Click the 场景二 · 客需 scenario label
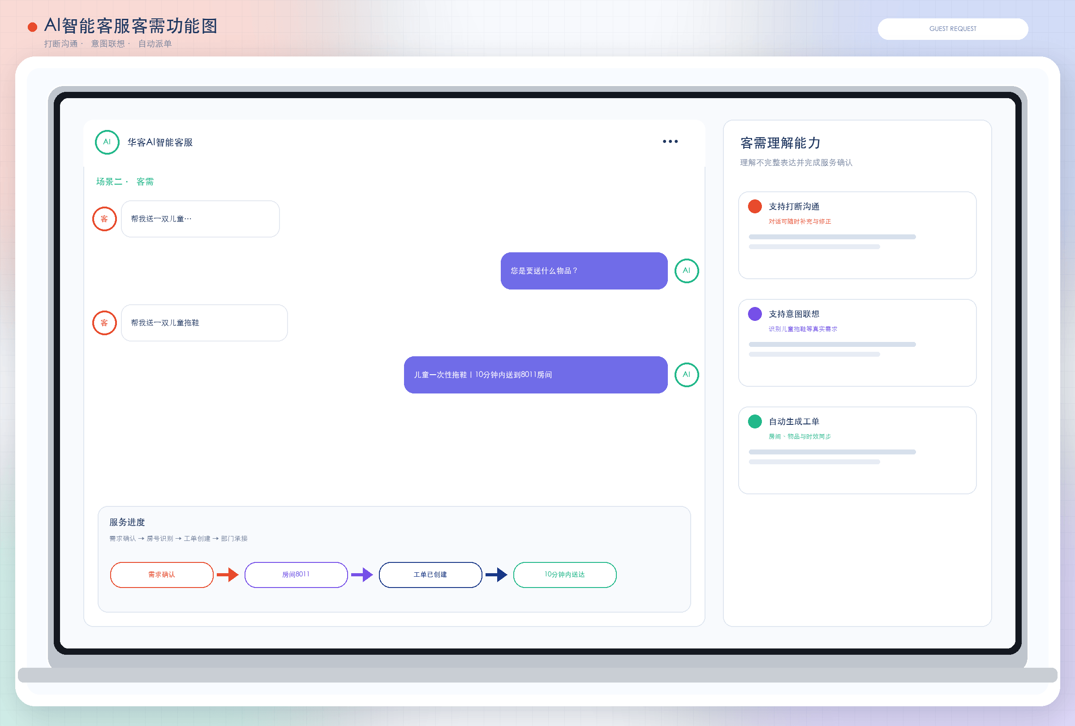Screen dimensions: 1075x726 tap(125, 182)
